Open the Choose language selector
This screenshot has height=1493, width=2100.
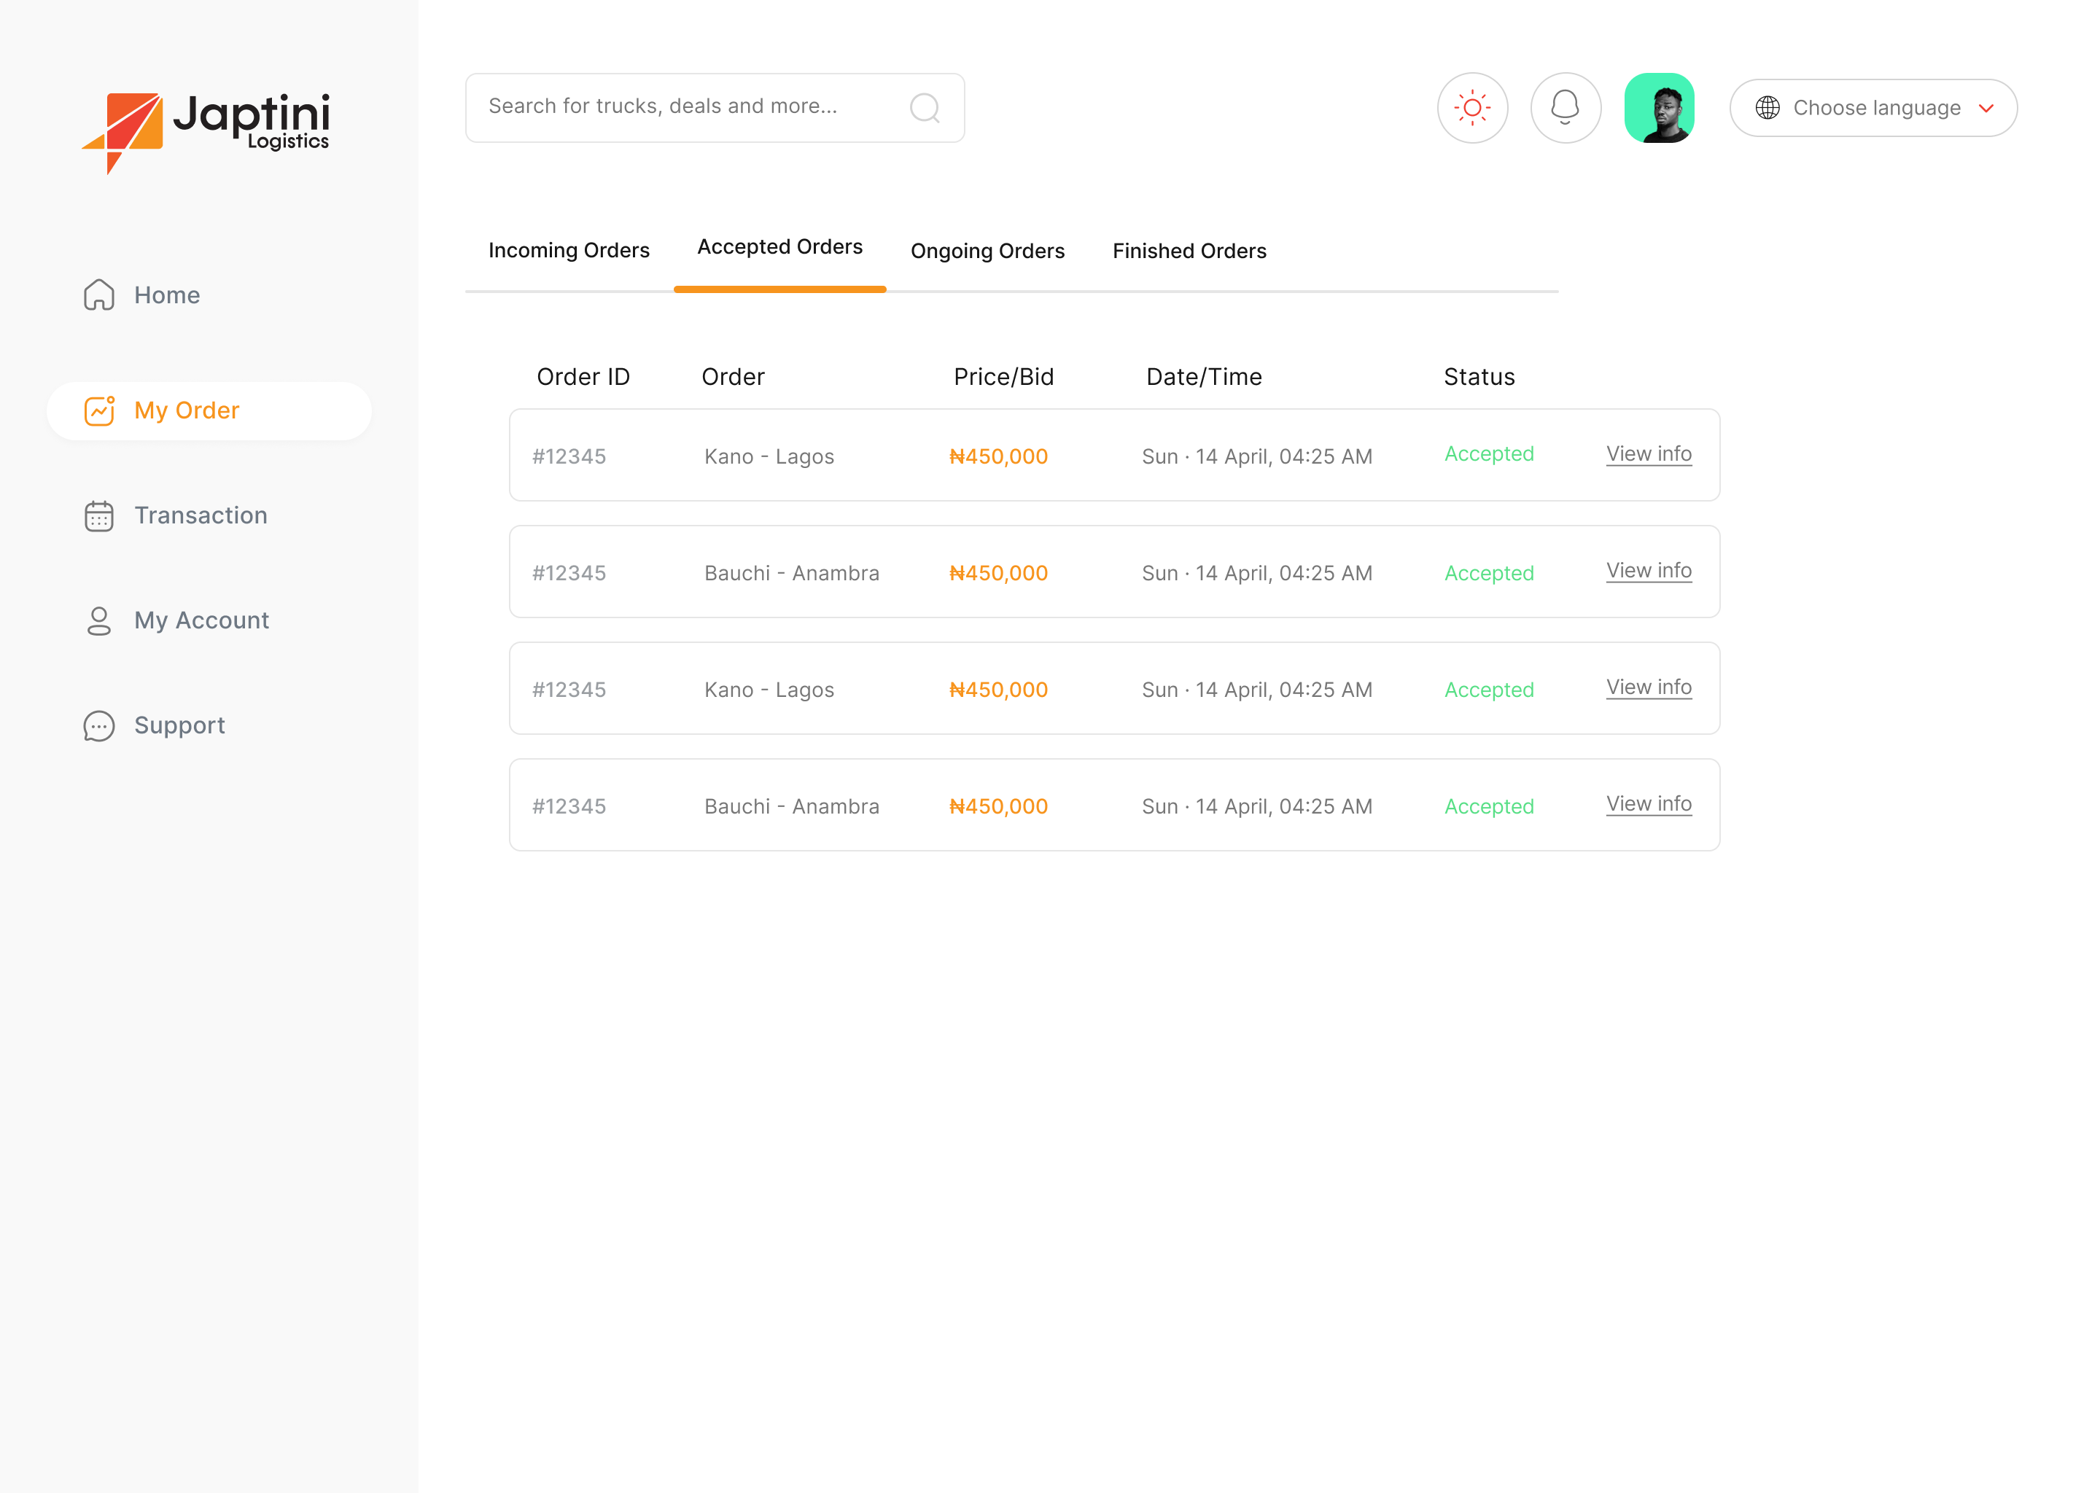pyautogui.click(x=1873, y=108)
